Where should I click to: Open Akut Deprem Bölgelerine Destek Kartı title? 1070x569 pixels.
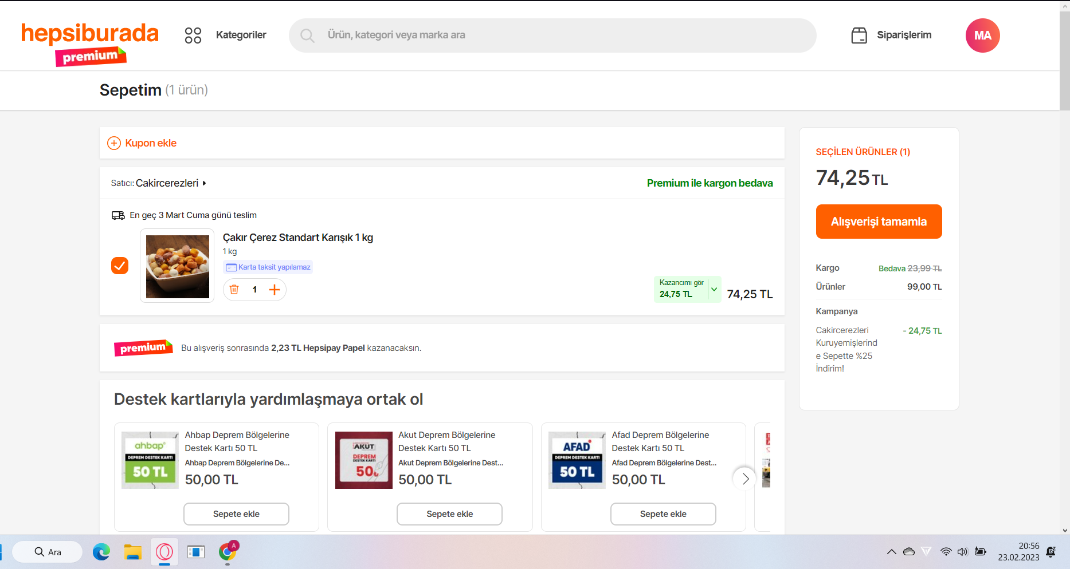coord(447,441)
